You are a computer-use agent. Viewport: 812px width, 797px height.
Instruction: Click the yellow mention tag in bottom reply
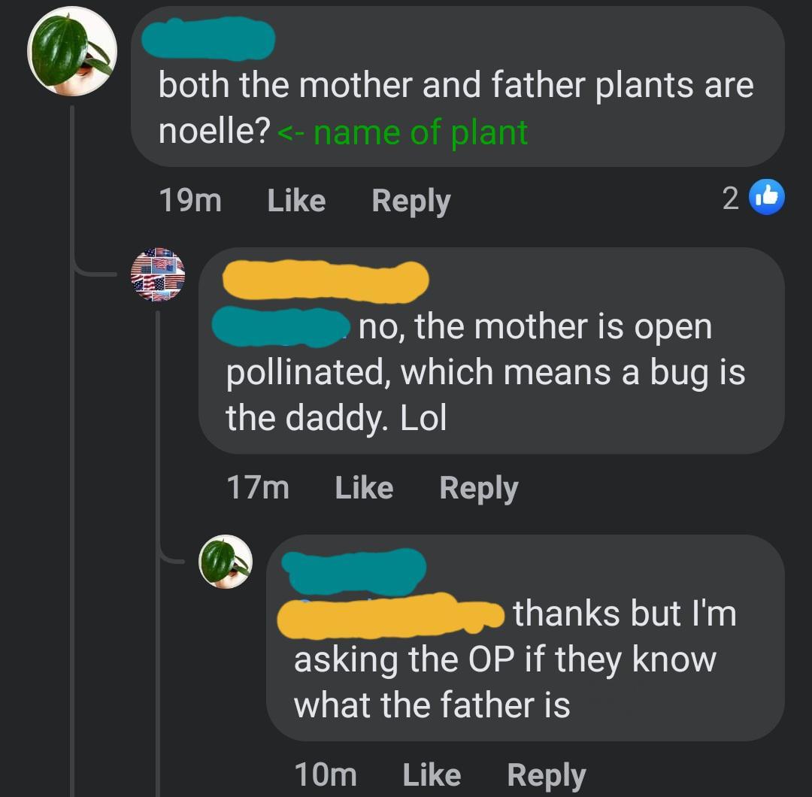[x=391, y=615]
